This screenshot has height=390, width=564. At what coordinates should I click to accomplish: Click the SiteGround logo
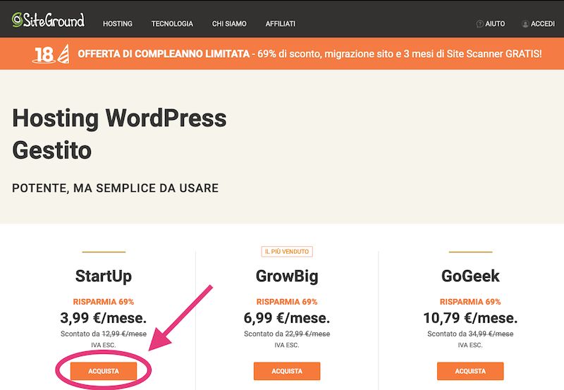click(x=48, y=20)
